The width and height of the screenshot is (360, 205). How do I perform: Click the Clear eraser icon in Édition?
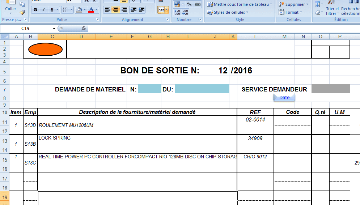(x=318, y=12)
